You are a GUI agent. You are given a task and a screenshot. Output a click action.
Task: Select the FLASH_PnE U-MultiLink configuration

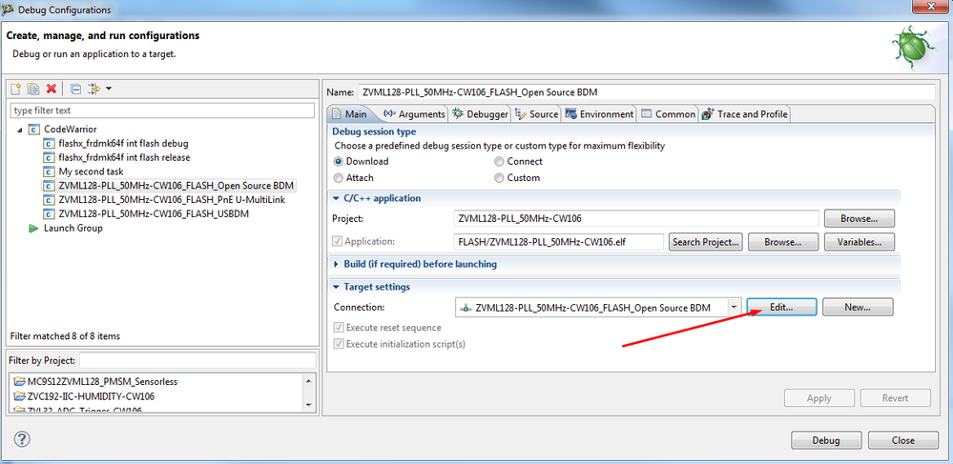coord(172,200)
